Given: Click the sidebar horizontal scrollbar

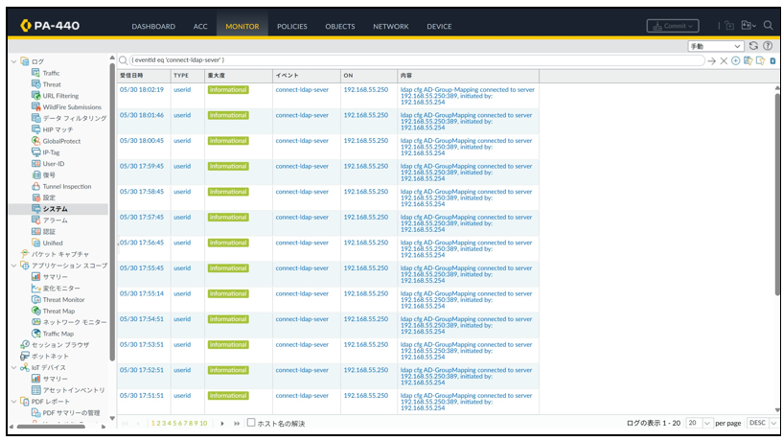Looking at the screenshot, I should point(51,427).
